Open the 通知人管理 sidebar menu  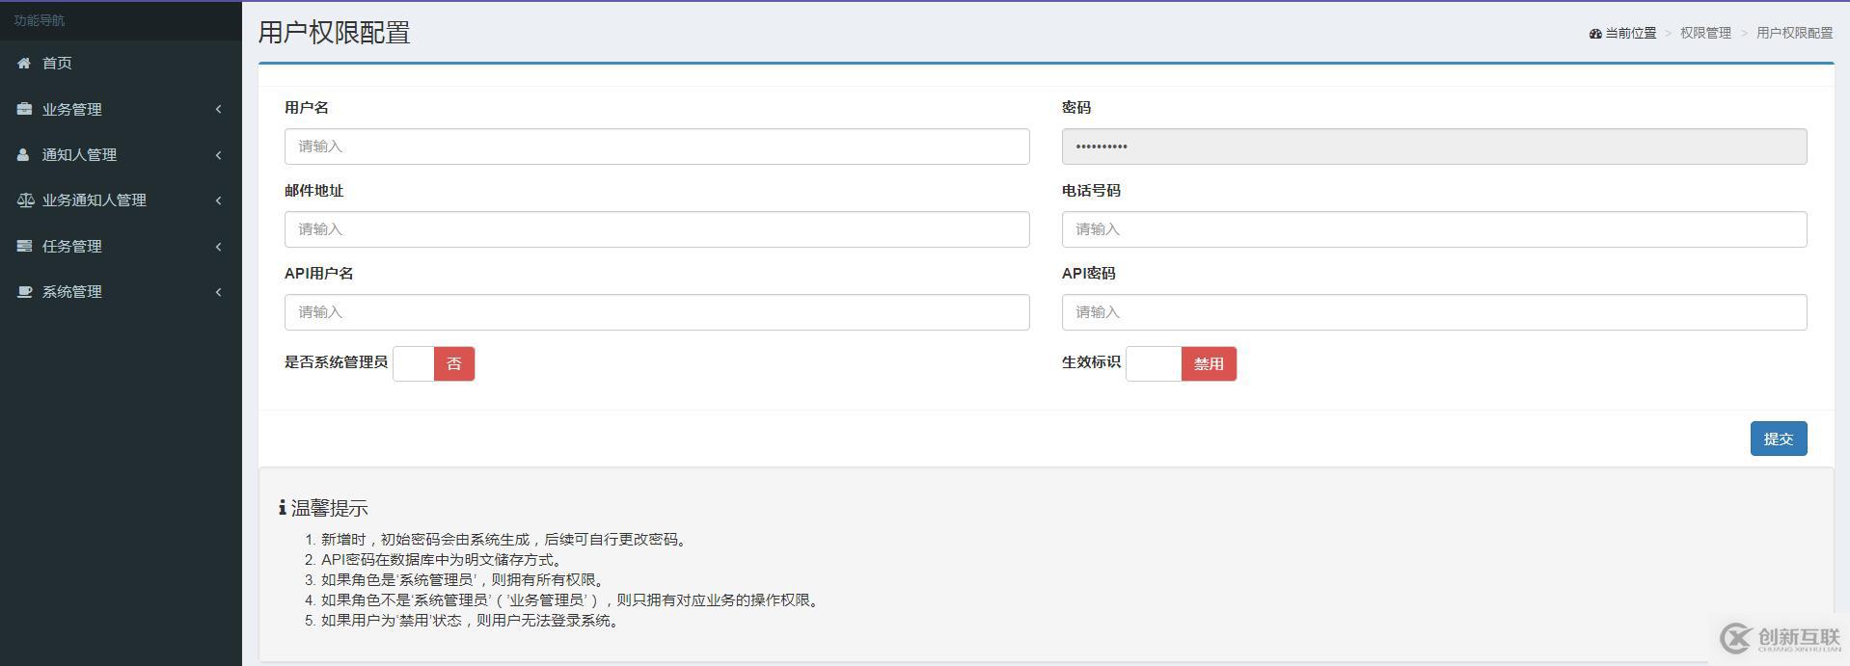click(x=79, y=155)
